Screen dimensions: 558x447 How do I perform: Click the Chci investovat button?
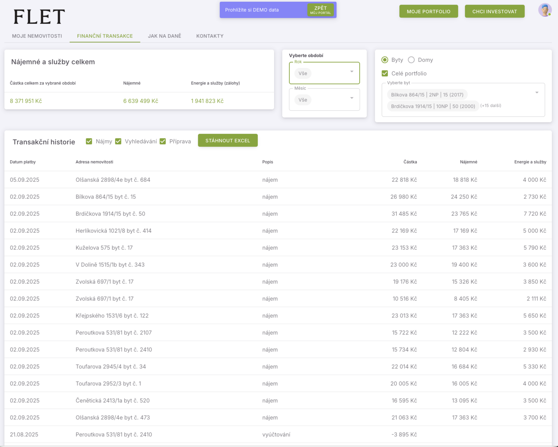(494, 11)
